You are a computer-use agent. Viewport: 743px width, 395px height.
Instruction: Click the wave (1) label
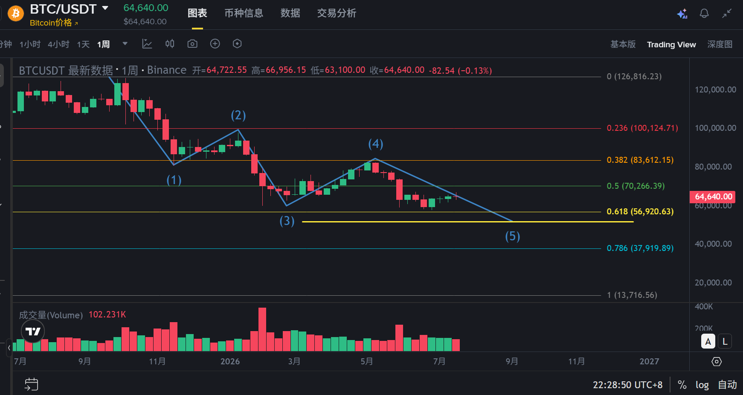174,180
